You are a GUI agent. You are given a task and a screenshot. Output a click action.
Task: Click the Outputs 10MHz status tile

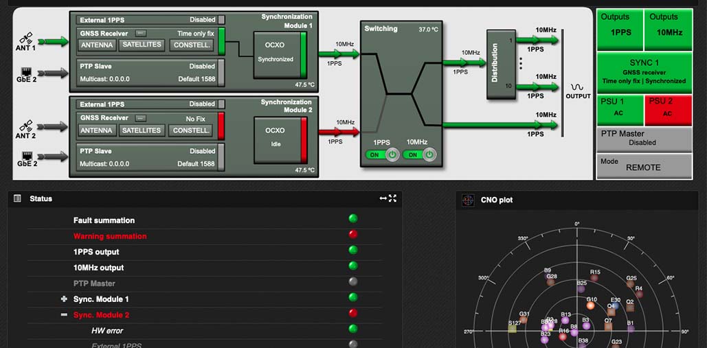(x=669, y=30)
